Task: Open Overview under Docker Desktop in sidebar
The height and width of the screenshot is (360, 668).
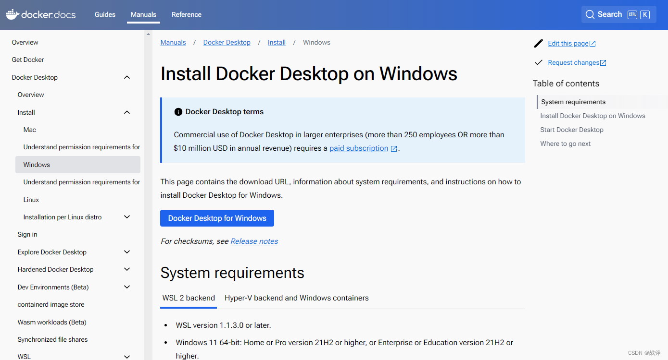Action: pos(31,95)
